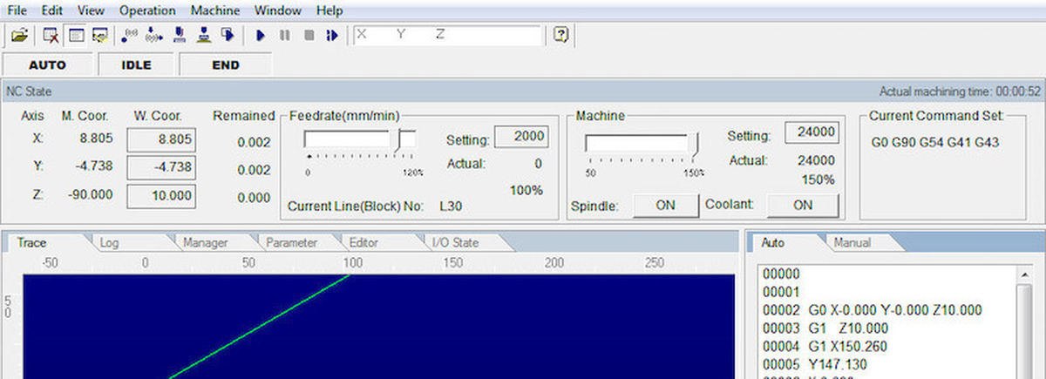The width and height of the screenshot is (1046, 379).
Task: Select the Z work coordinate field 10.000
Action: pyautogui.click(x=161, y=196)
